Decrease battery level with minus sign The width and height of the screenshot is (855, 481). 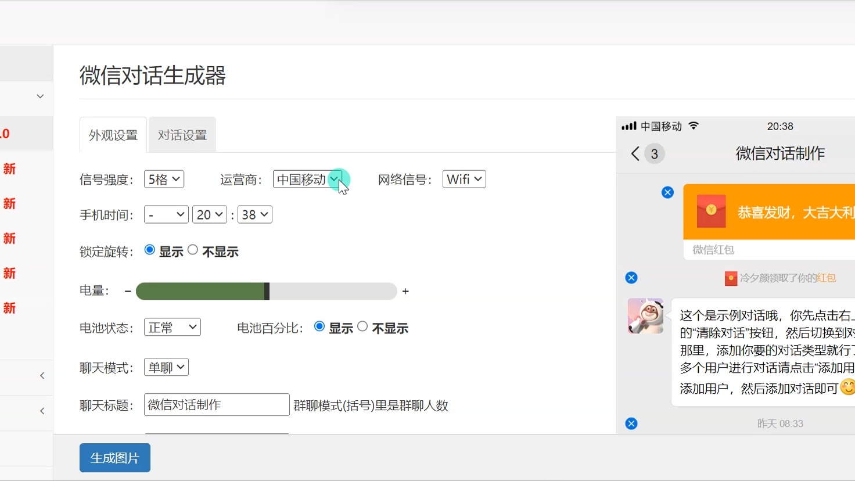128,291
